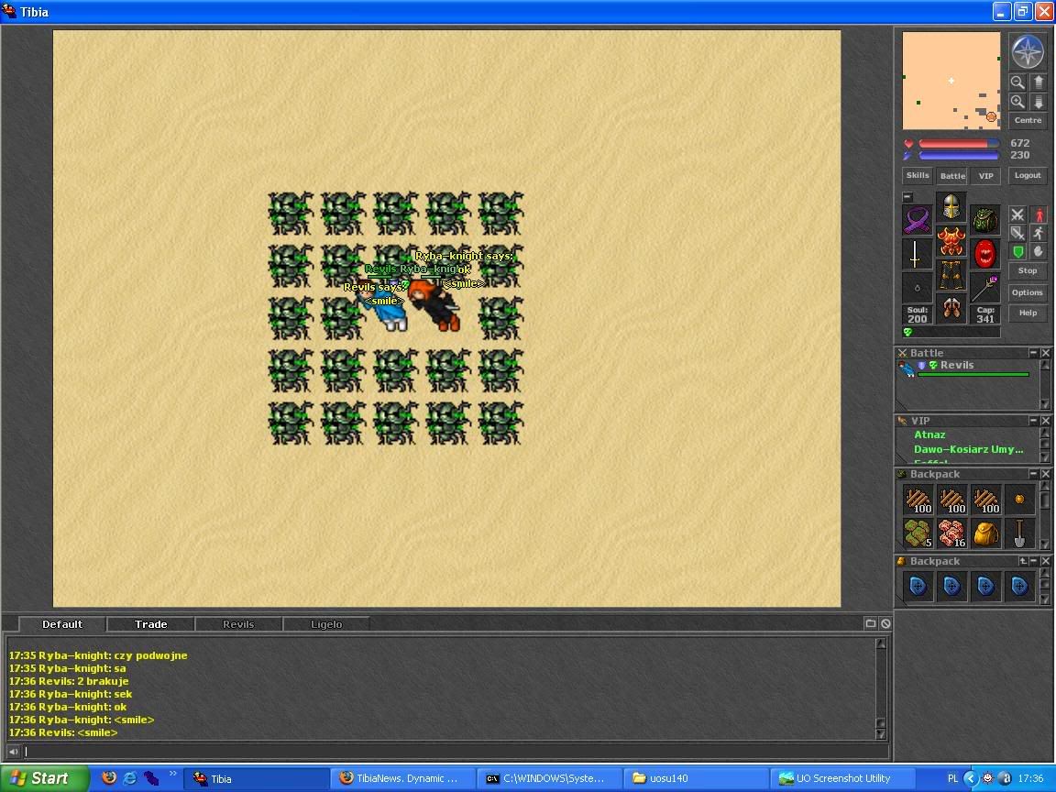Open UO Screenshot Utility from taskbar
The image size is (1056, 792).
click(841, 778)
